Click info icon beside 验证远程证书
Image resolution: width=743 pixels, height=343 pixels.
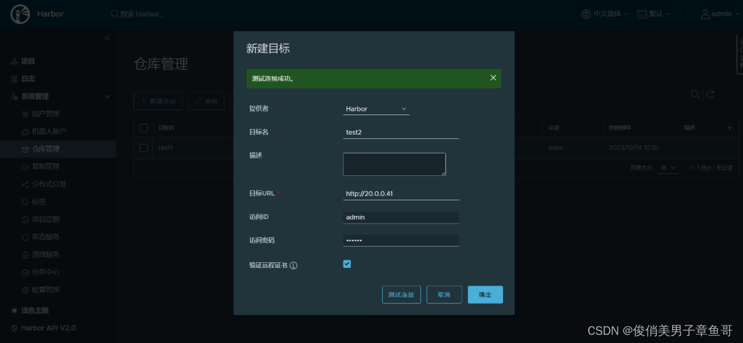pos(293,265)
